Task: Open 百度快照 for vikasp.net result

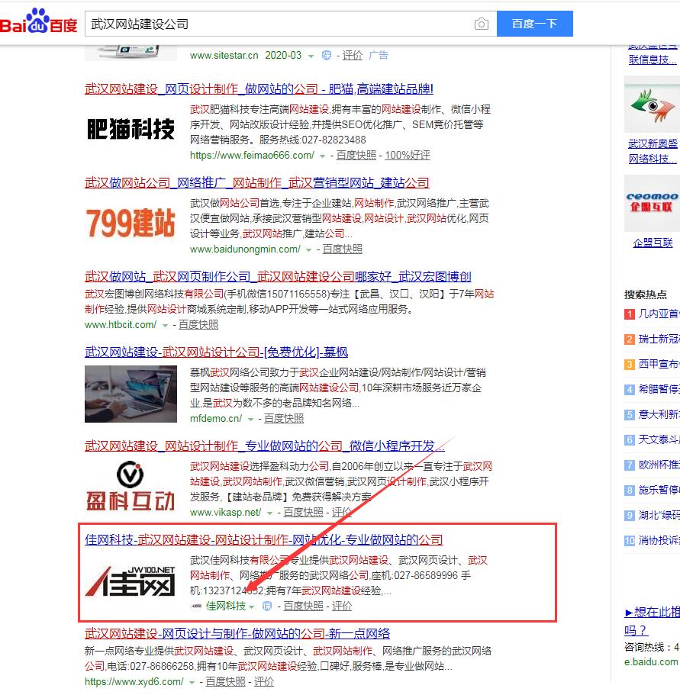Action: pyautogui.click(x=303, y=513)
